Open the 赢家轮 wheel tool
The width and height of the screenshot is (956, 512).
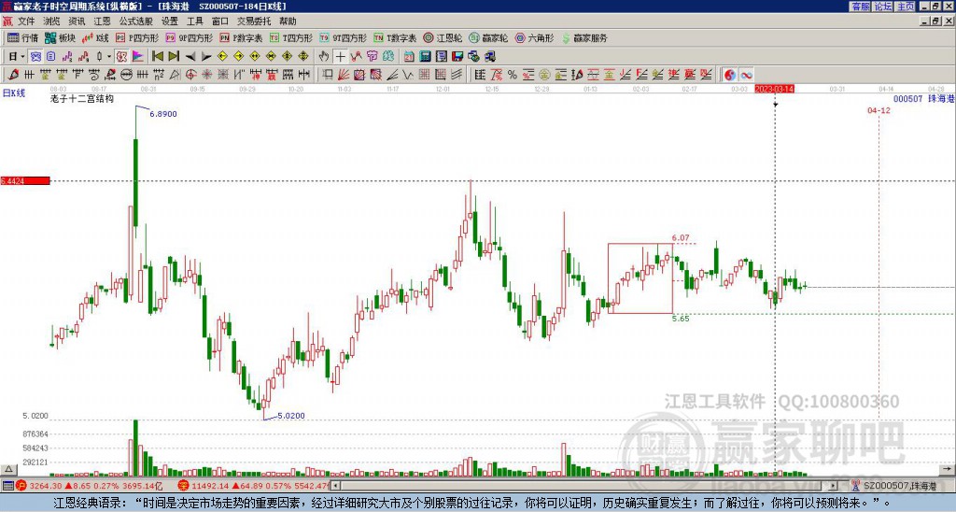tap(488, 37)
